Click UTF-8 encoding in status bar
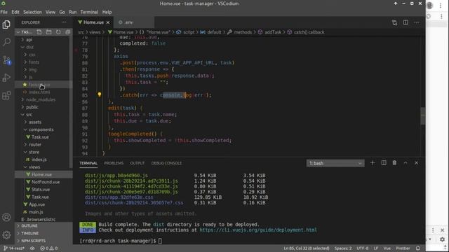Screen dimensions: 449x252 (363, 248)
